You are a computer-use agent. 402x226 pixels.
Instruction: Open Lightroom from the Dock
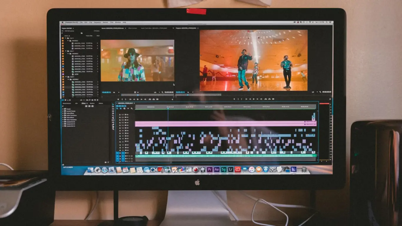click(230, 169)
